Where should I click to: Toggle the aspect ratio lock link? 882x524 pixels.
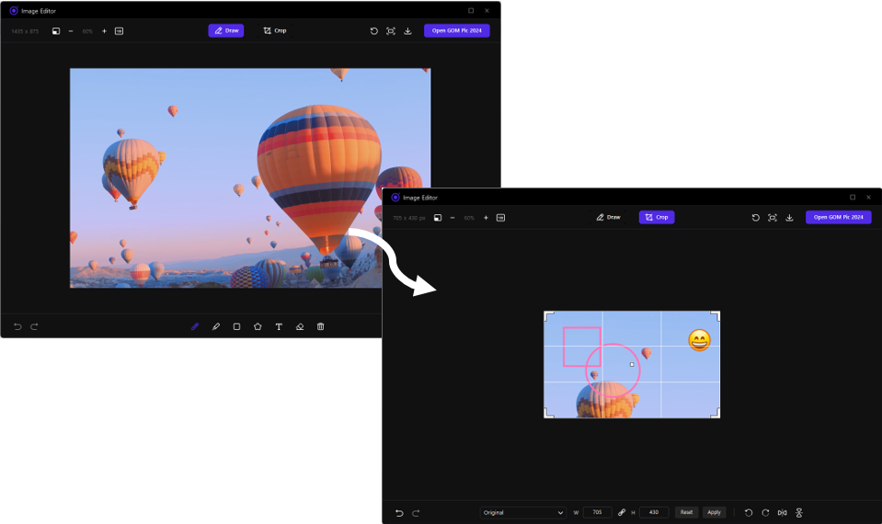tap(622, 512)
